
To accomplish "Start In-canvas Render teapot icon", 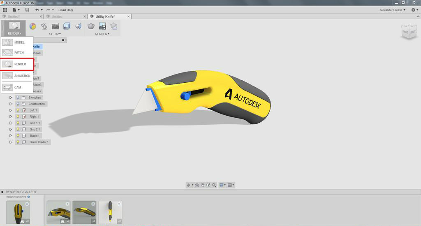I will click(x=91, y=26).
